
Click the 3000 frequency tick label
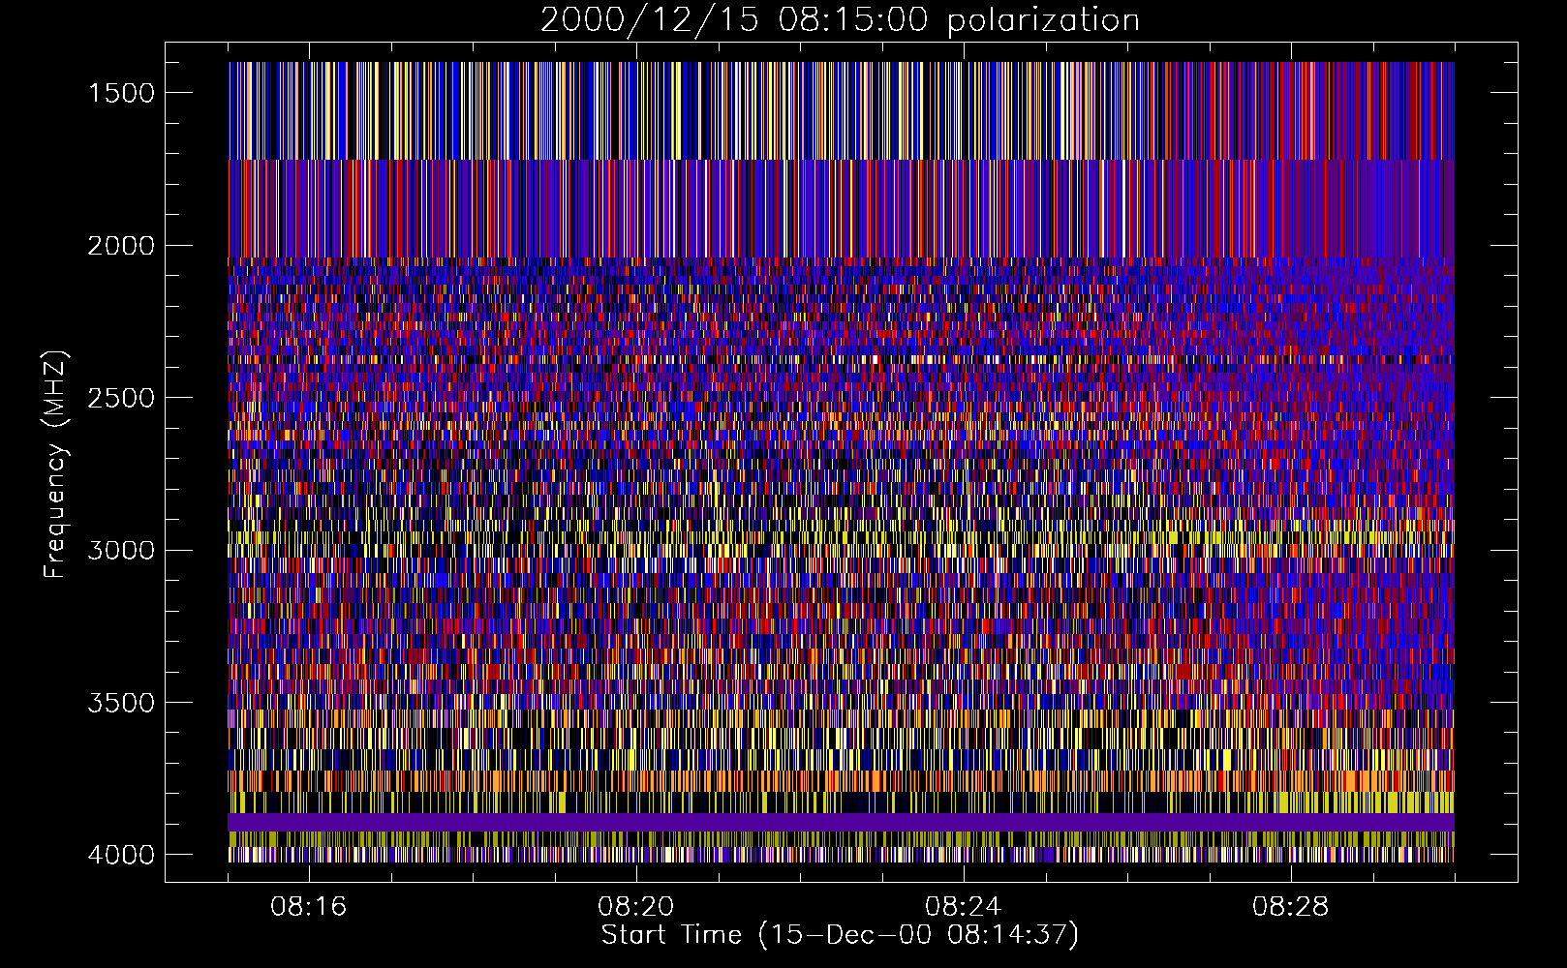121,550
